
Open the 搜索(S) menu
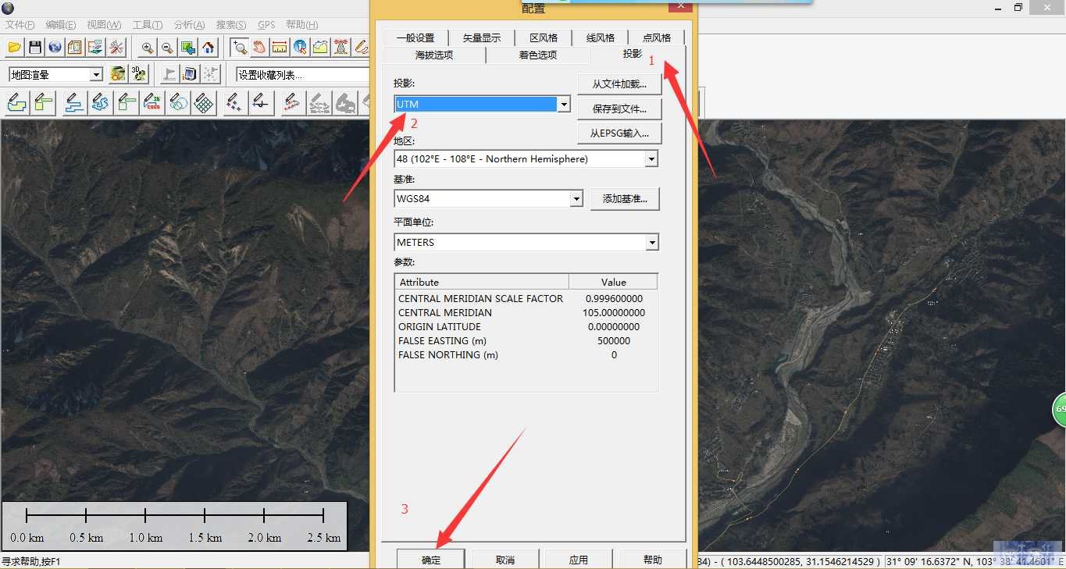[x=231, y=25]
